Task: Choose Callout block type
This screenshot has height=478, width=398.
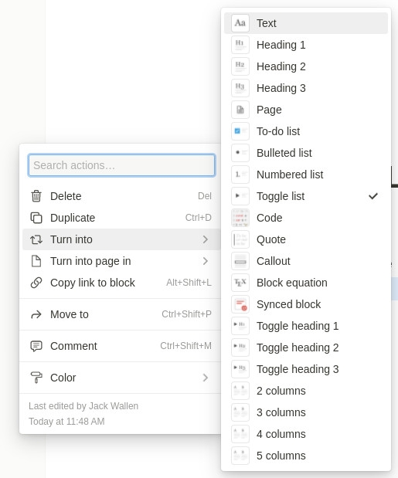Action: coord(306,261)
